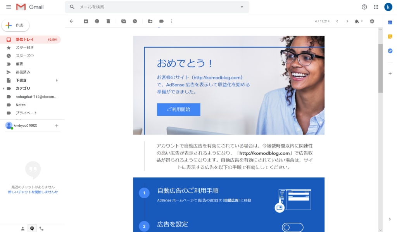Image resolution: width=397 pixels, height=232 pixels.
Task: Expand the カテゴリ label tree
Action: (x=3, y=89)
